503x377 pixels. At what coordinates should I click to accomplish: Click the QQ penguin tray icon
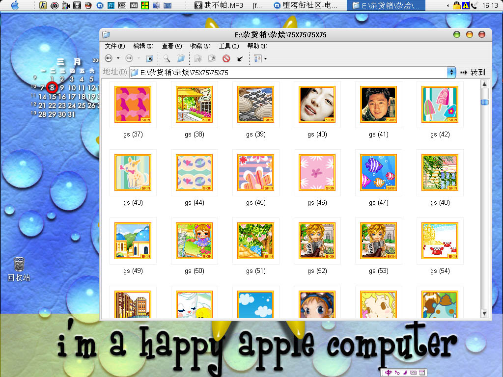(x=457, y=5)
